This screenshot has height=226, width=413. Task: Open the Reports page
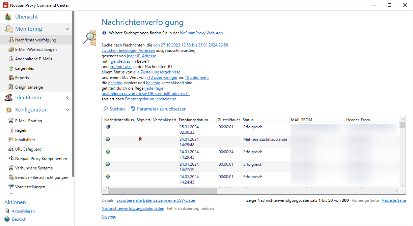(x=22, y=78)
